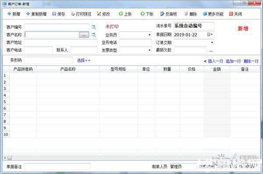Open the 单据日期 calendar picker
The image size is (263, 174).
pos(210,35)
